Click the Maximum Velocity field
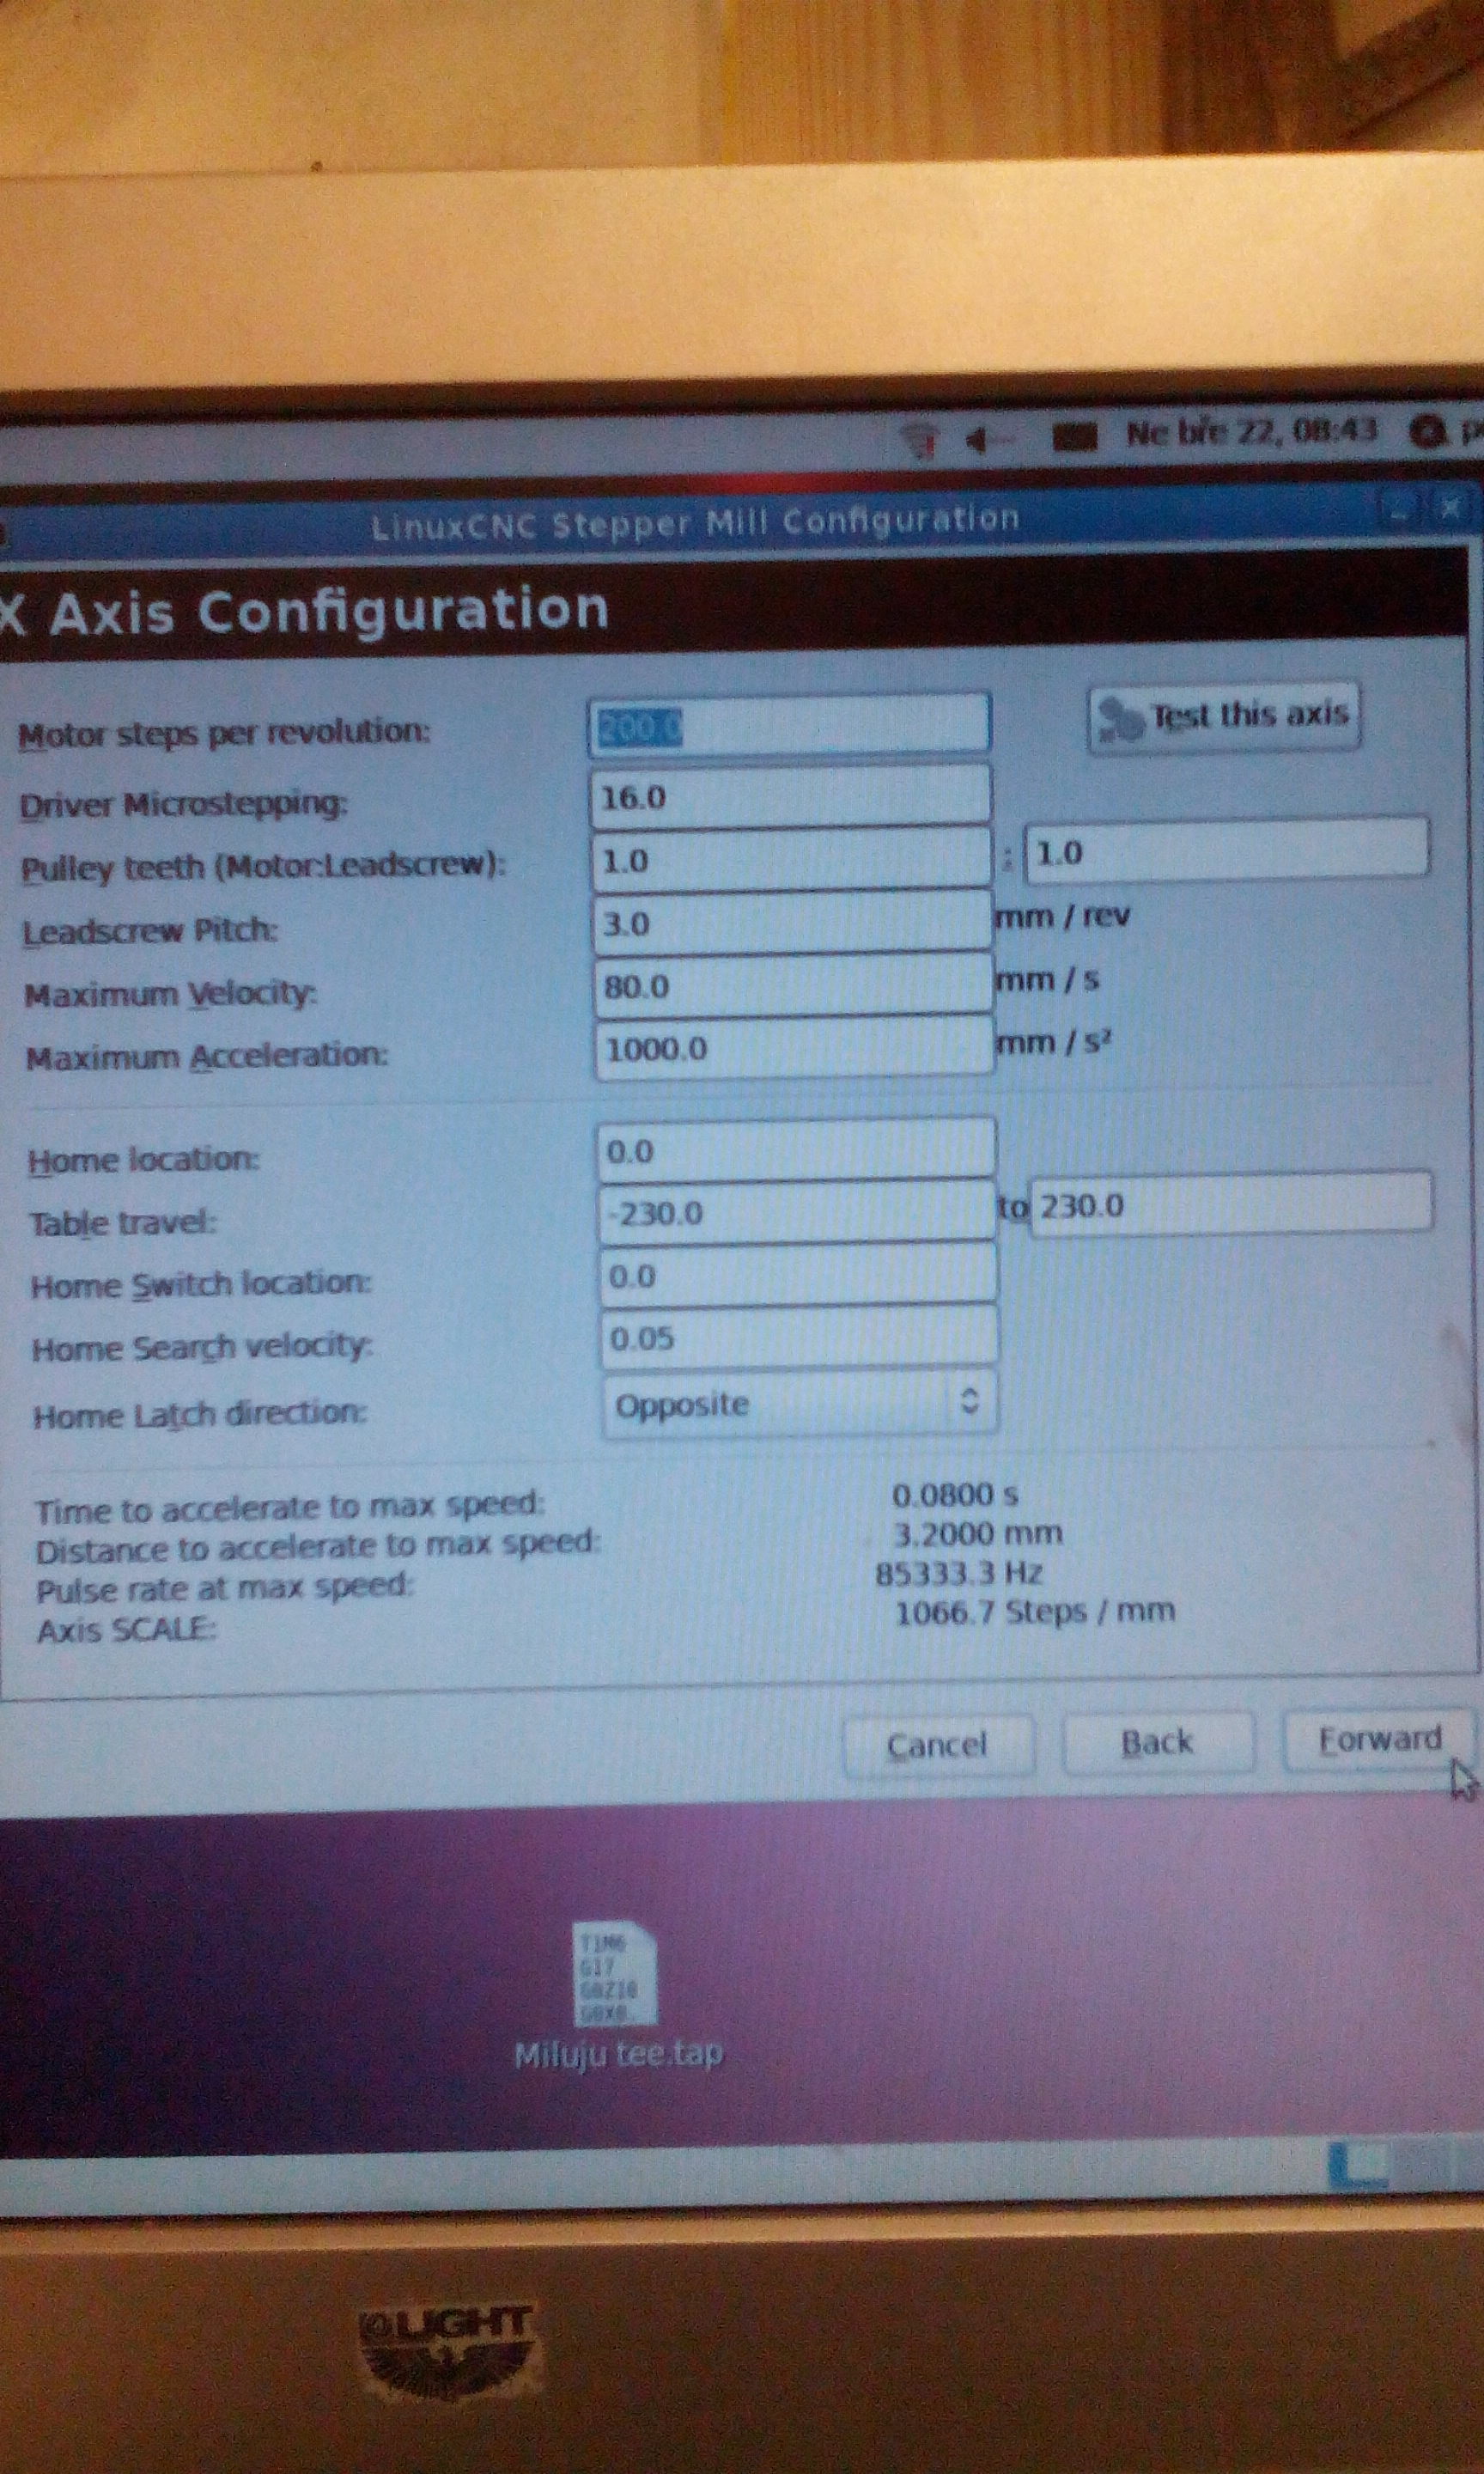This screenshot has height=2474, width=1484. click(792, 986)
